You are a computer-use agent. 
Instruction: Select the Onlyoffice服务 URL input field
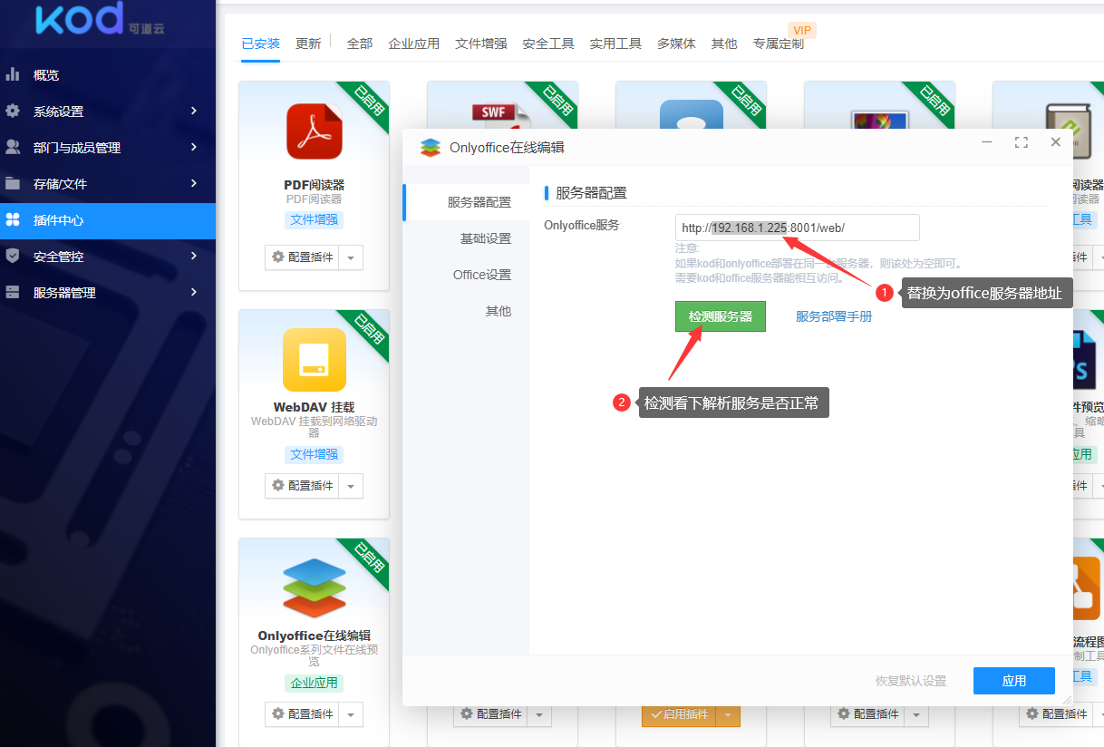click(797, 228)
